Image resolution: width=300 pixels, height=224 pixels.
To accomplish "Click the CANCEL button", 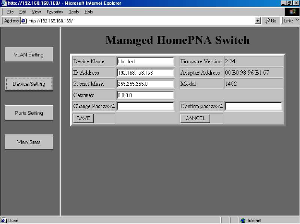I will tap(195, 118).
